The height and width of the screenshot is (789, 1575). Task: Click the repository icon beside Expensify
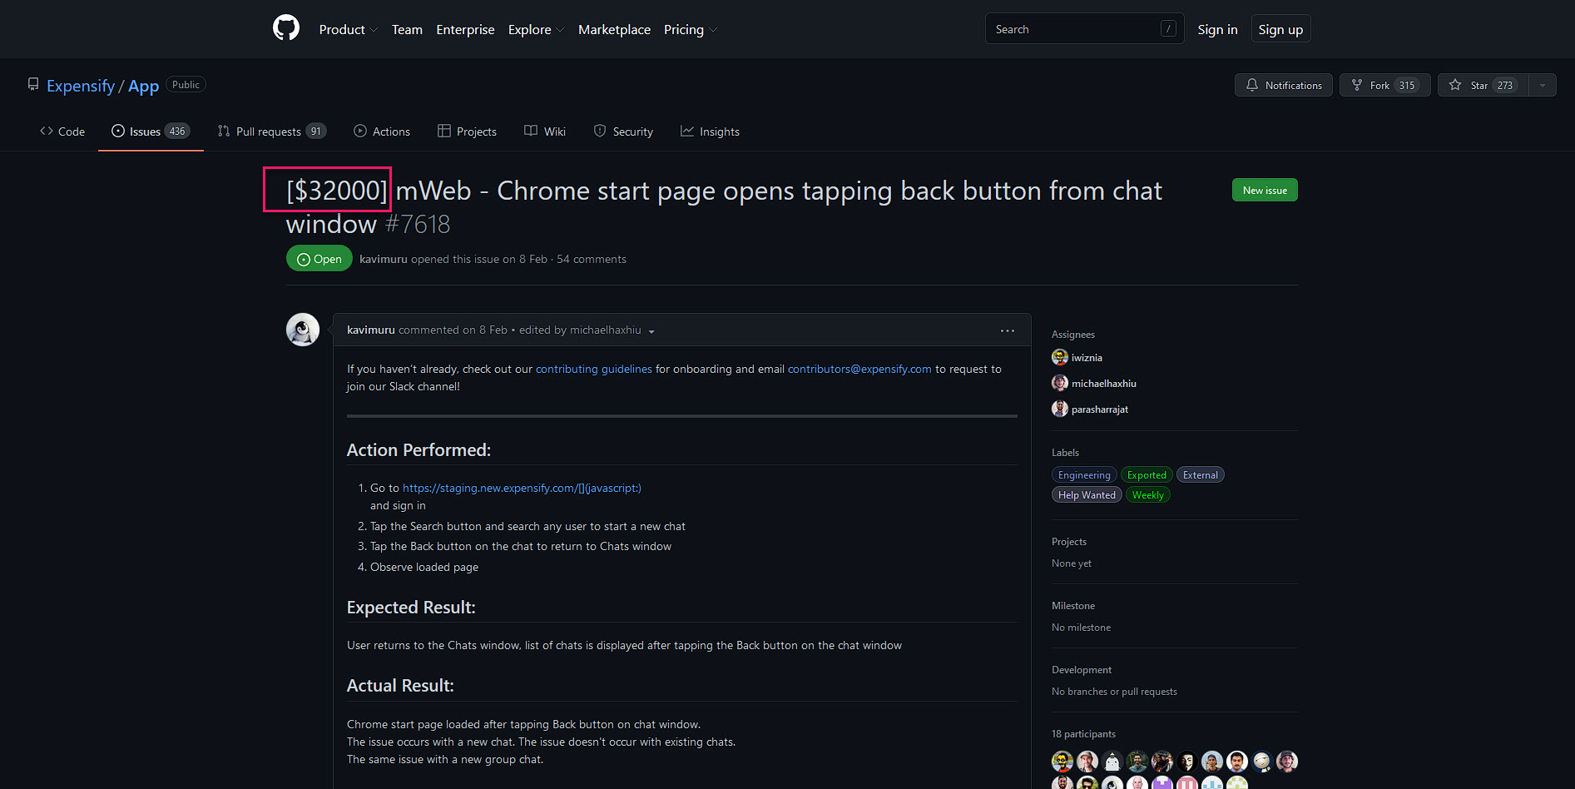pyautogui.click(x=33, y=84)
